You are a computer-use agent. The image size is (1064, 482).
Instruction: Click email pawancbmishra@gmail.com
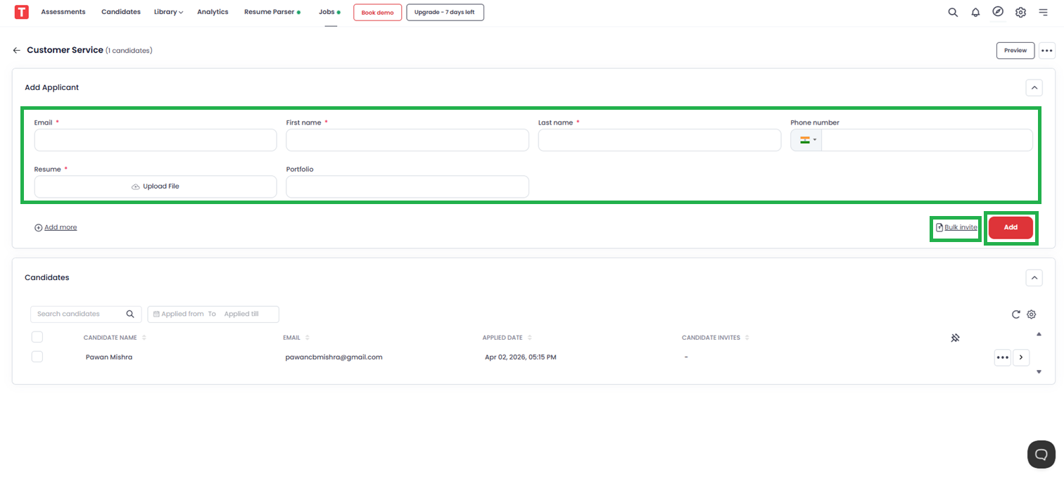pos(334,357)
